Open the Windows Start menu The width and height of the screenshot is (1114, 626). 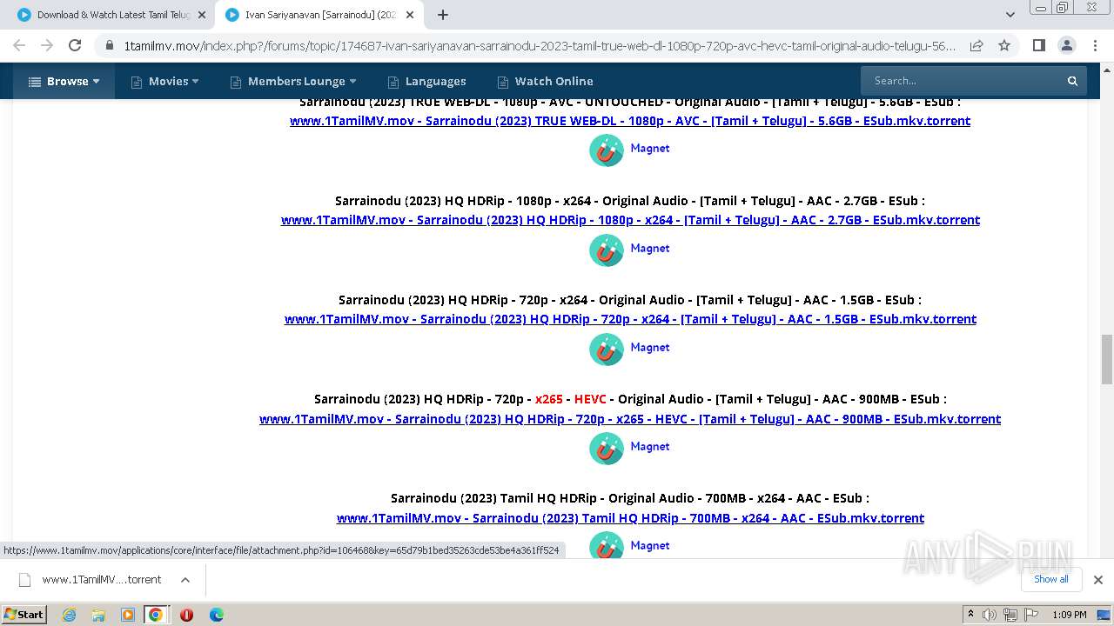[x=24, y=614]
